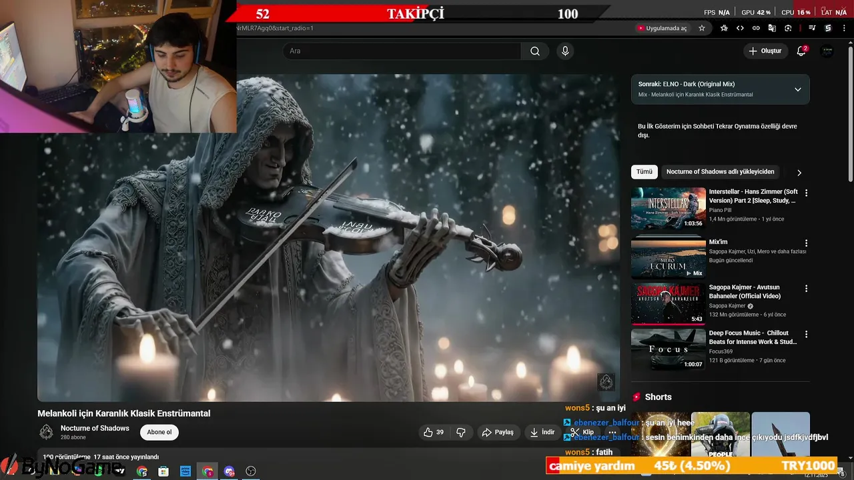
Task: Open Nocturne of Shadows channel avatar
Action: point(46,432)
